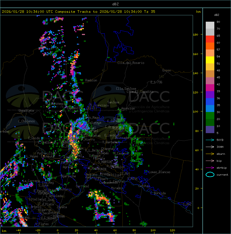The image size is (231, 234).
Task: Click the Encon label on the map
Action: [x=167, y=70]
